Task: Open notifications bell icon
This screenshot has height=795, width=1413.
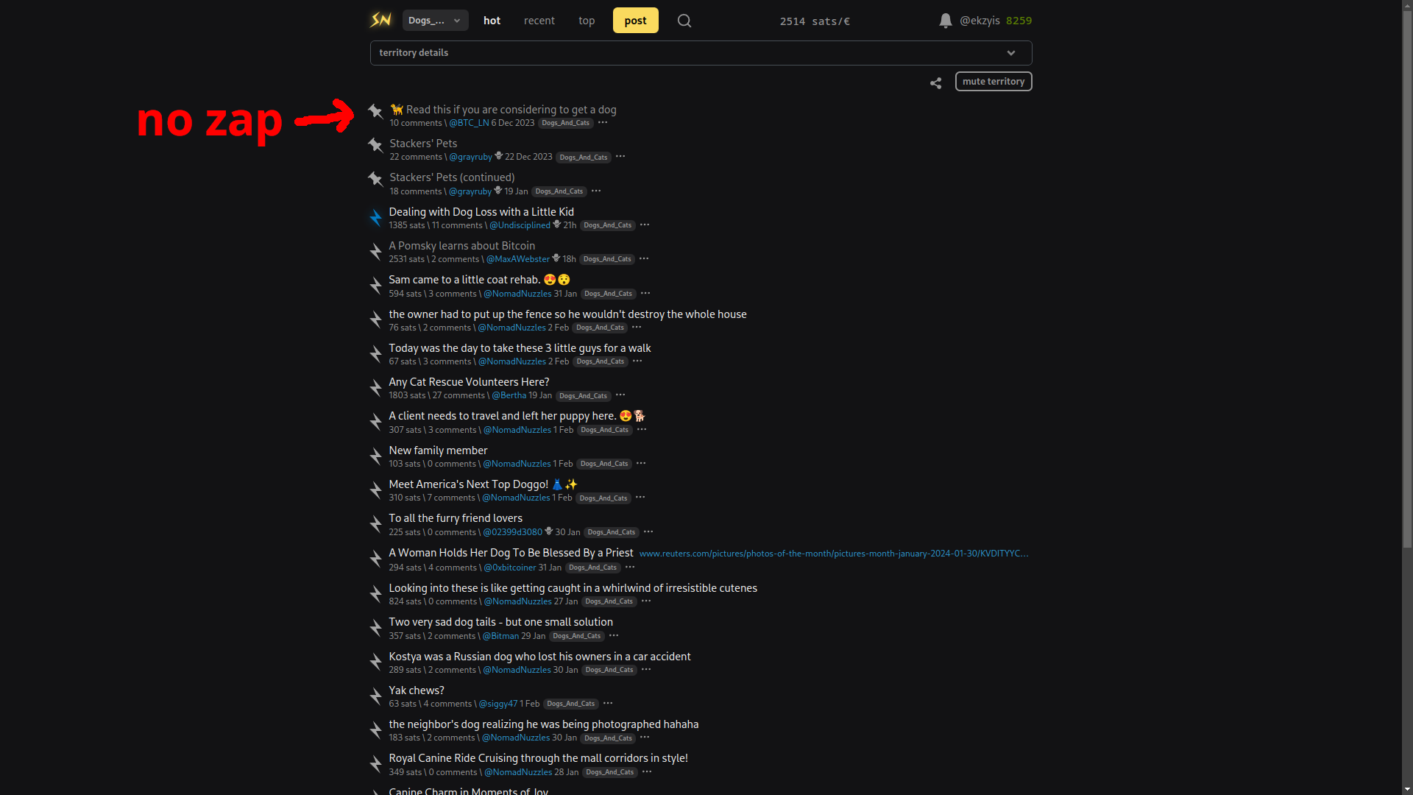Action: coord(946,21)
